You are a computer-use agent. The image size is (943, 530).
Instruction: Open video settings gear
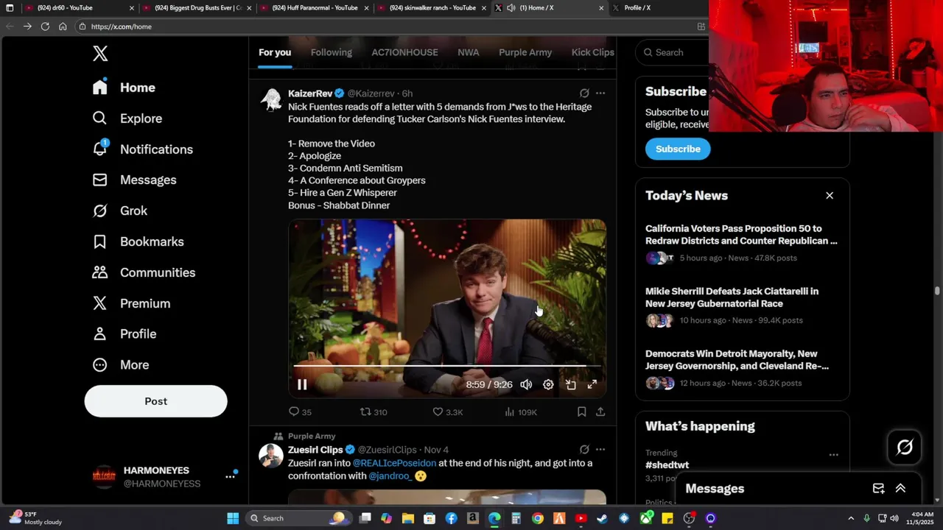click(x=548, y=384)
